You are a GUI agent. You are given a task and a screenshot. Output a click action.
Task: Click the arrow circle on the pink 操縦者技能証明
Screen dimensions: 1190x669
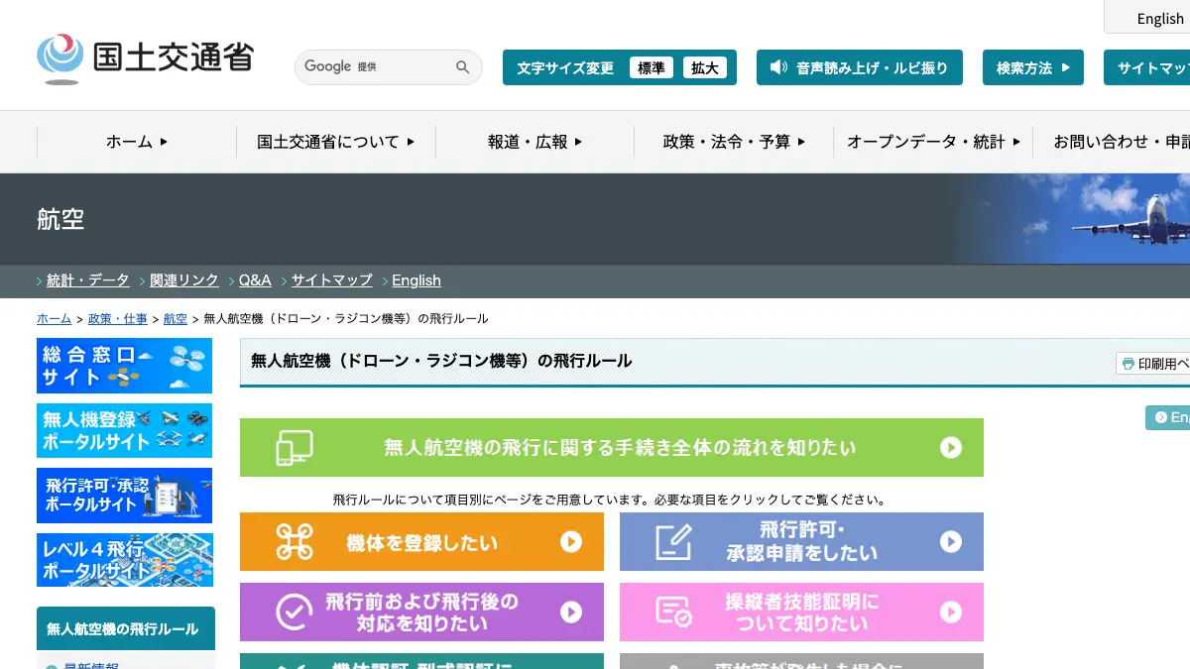951,613
